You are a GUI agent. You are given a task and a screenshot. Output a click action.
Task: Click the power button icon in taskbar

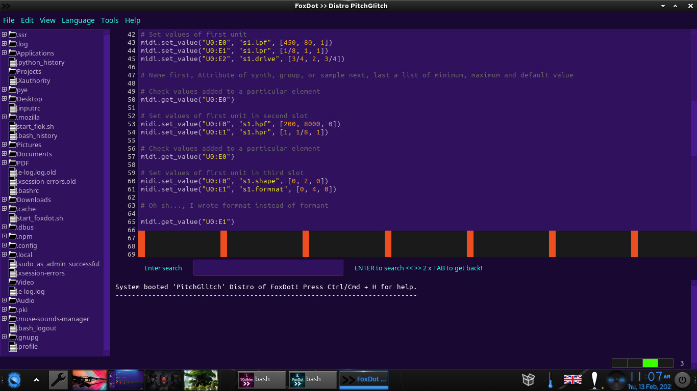coord(682,380)
